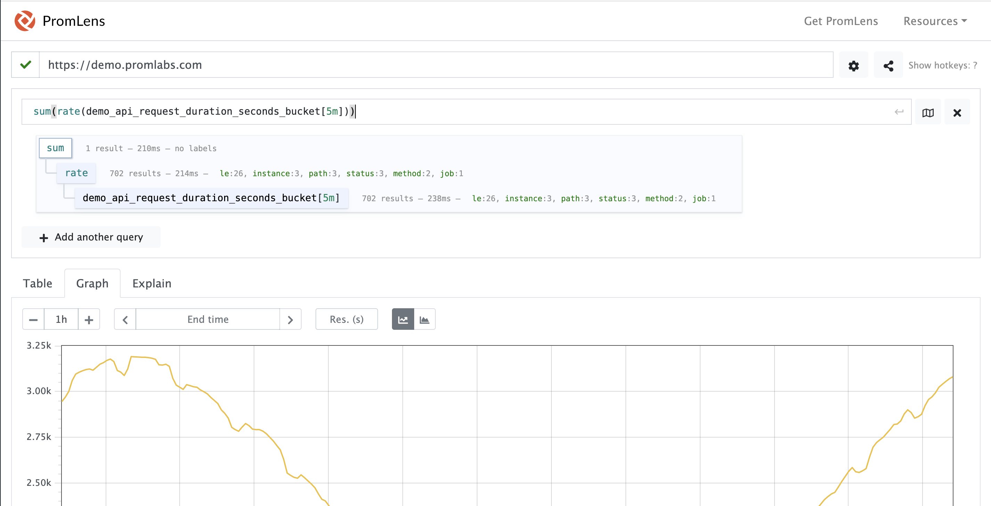The image size is (991, 506).
Task: Move end time backward with left chevron
Action: coord(125,319)
